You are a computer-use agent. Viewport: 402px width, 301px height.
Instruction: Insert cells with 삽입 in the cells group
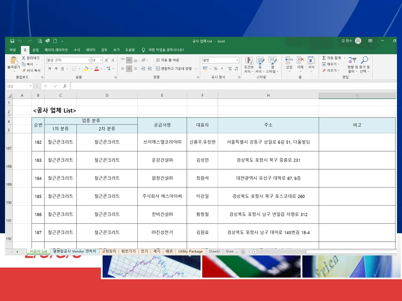(x=289, y=64)
